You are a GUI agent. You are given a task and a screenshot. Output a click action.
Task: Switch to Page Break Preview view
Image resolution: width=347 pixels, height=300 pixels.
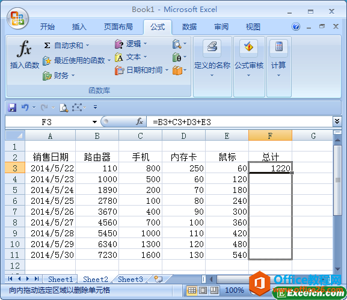click(x=213, y=290)
